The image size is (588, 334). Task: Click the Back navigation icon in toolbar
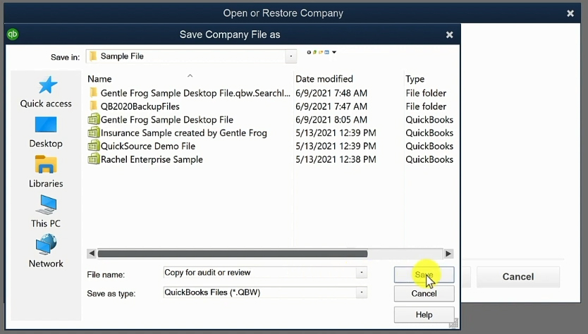309,52
